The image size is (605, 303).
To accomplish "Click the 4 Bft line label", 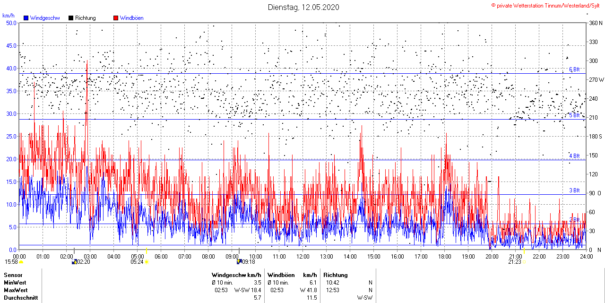I will (574, 156).
